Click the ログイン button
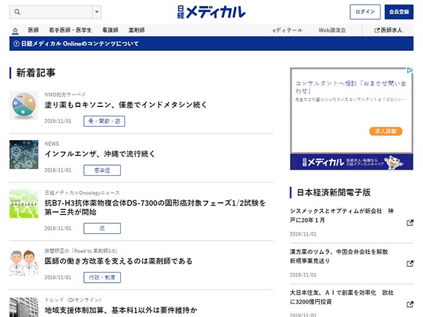 (x=365, y=12)
